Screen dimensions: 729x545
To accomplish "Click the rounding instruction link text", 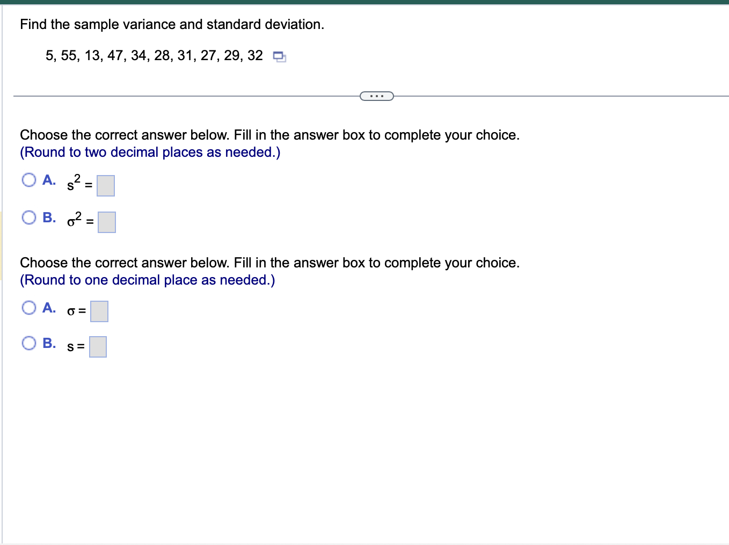I will coord(149,152).
